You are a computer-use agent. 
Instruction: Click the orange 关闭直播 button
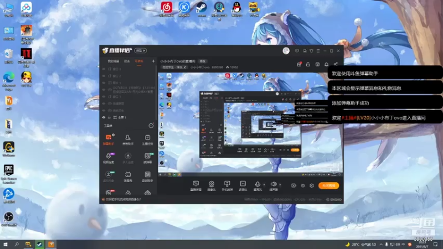[328, 185]
